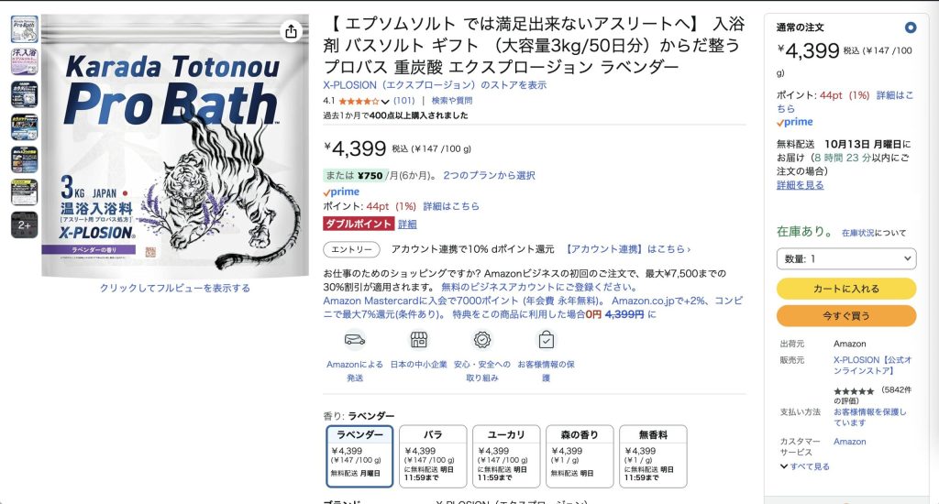Select the first product thumbnail image
Screen dimensions: 939x504
pyautogui.click(x=24, y=29)
